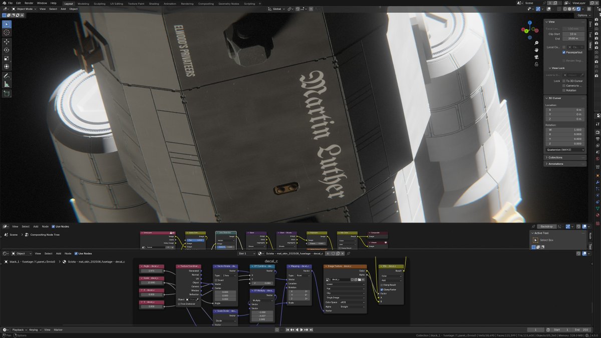Screen dimensions: 601x338
Task: Open the File menu
Action: [x=11, y=3]
